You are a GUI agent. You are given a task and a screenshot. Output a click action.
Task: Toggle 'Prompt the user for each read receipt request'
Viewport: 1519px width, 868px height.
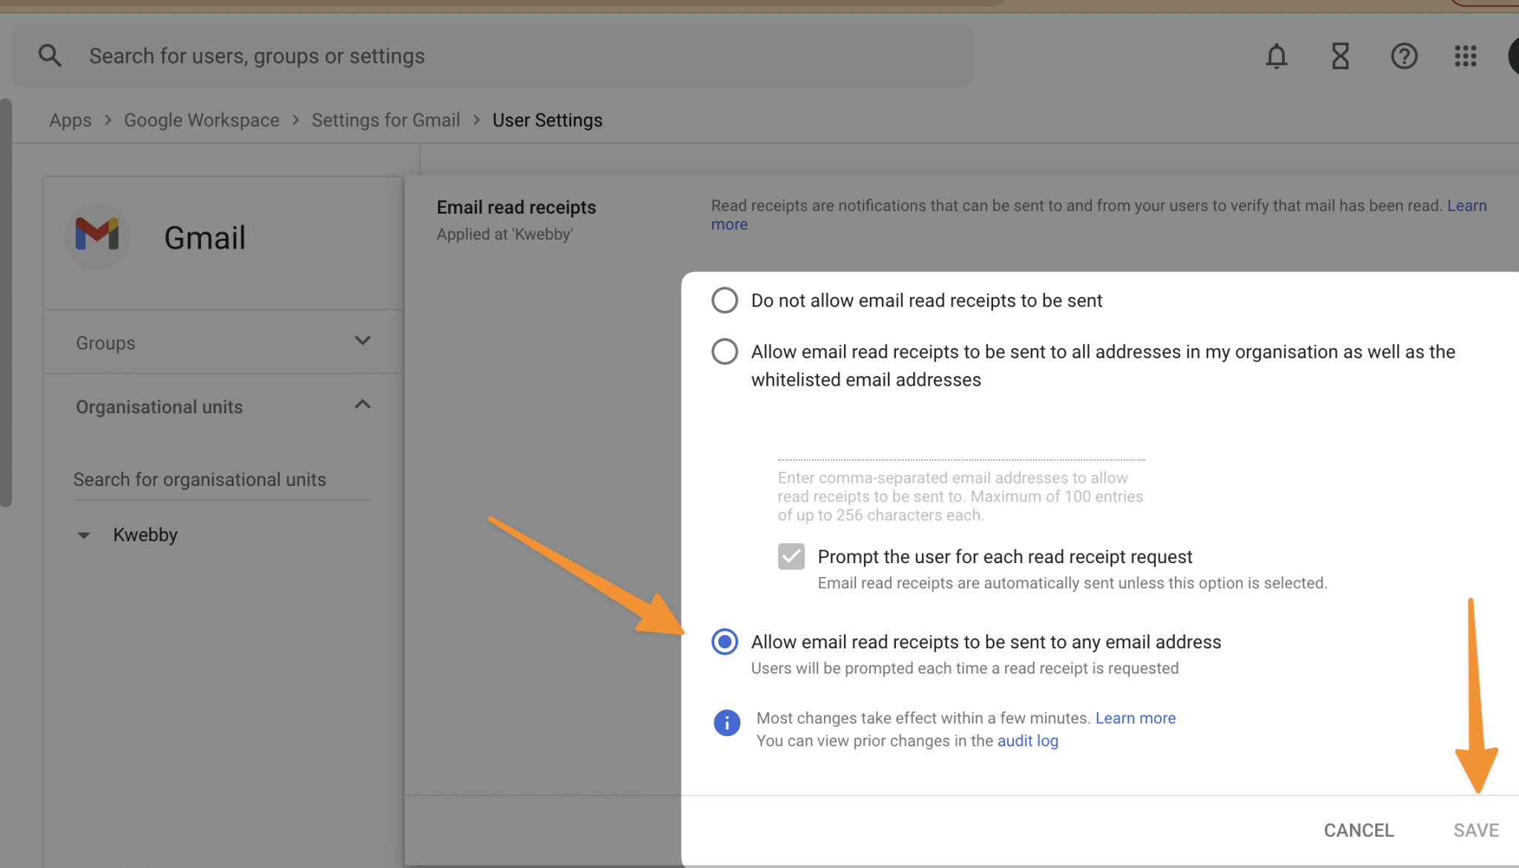[x=791, y=556]
